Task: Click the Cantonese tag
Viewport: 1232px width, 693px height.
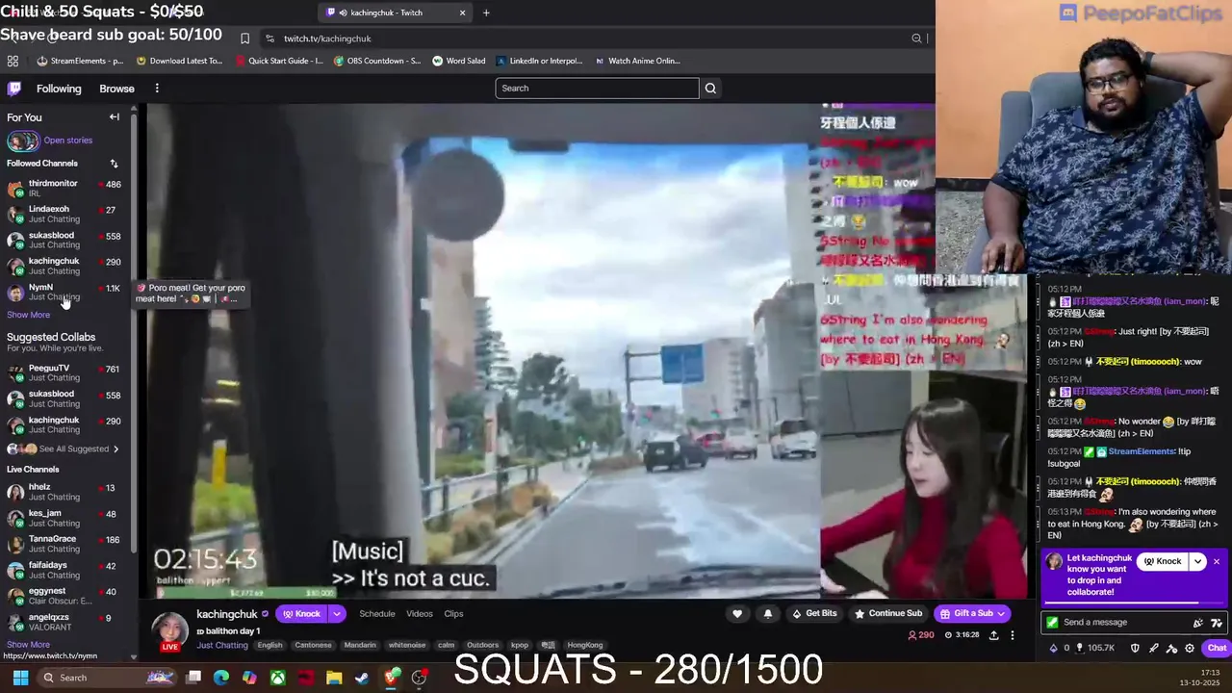Action: (x=313, y=645)
